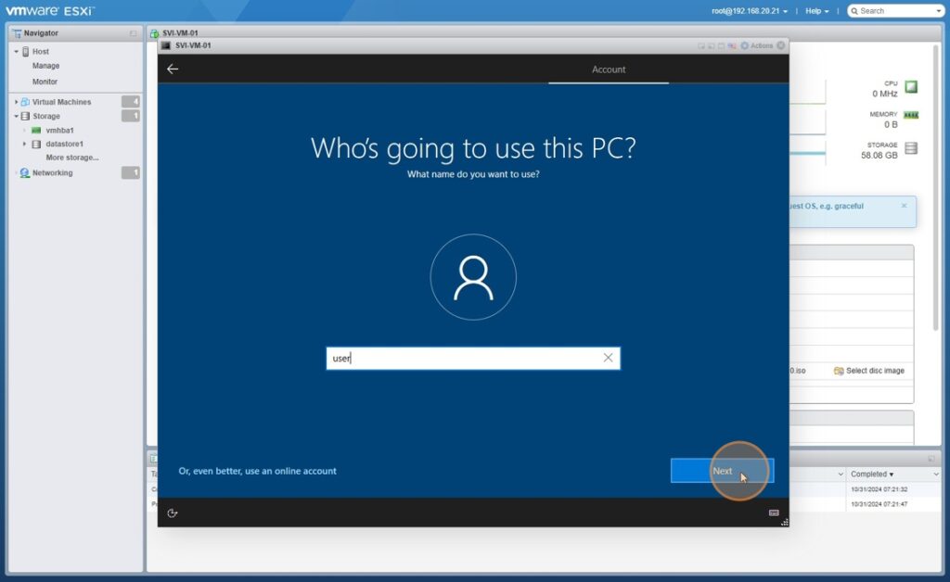
Task: Go back using the setup arrow
Action: [173, 69]
